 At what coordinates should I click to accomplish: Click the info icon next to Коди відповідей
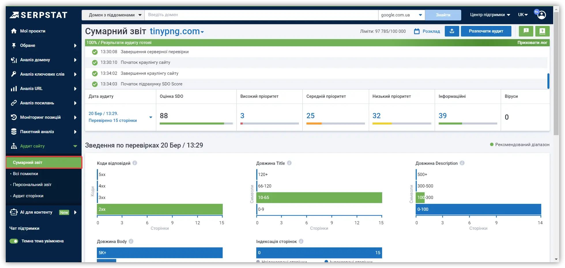tap(135, 163)
